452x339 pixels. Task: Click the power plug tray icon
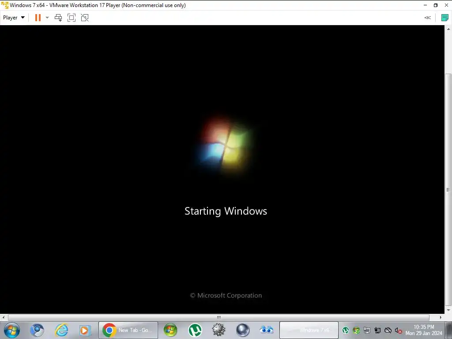click(x=377, y=330)
